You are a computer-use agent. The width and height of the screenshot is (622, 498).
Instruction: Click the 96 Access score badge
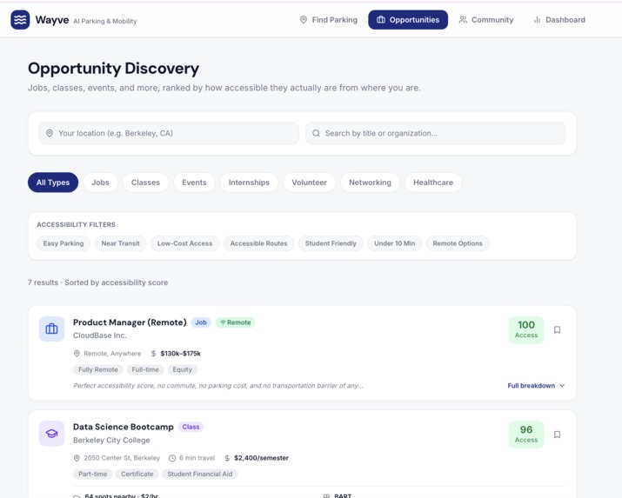coord(526,435)
